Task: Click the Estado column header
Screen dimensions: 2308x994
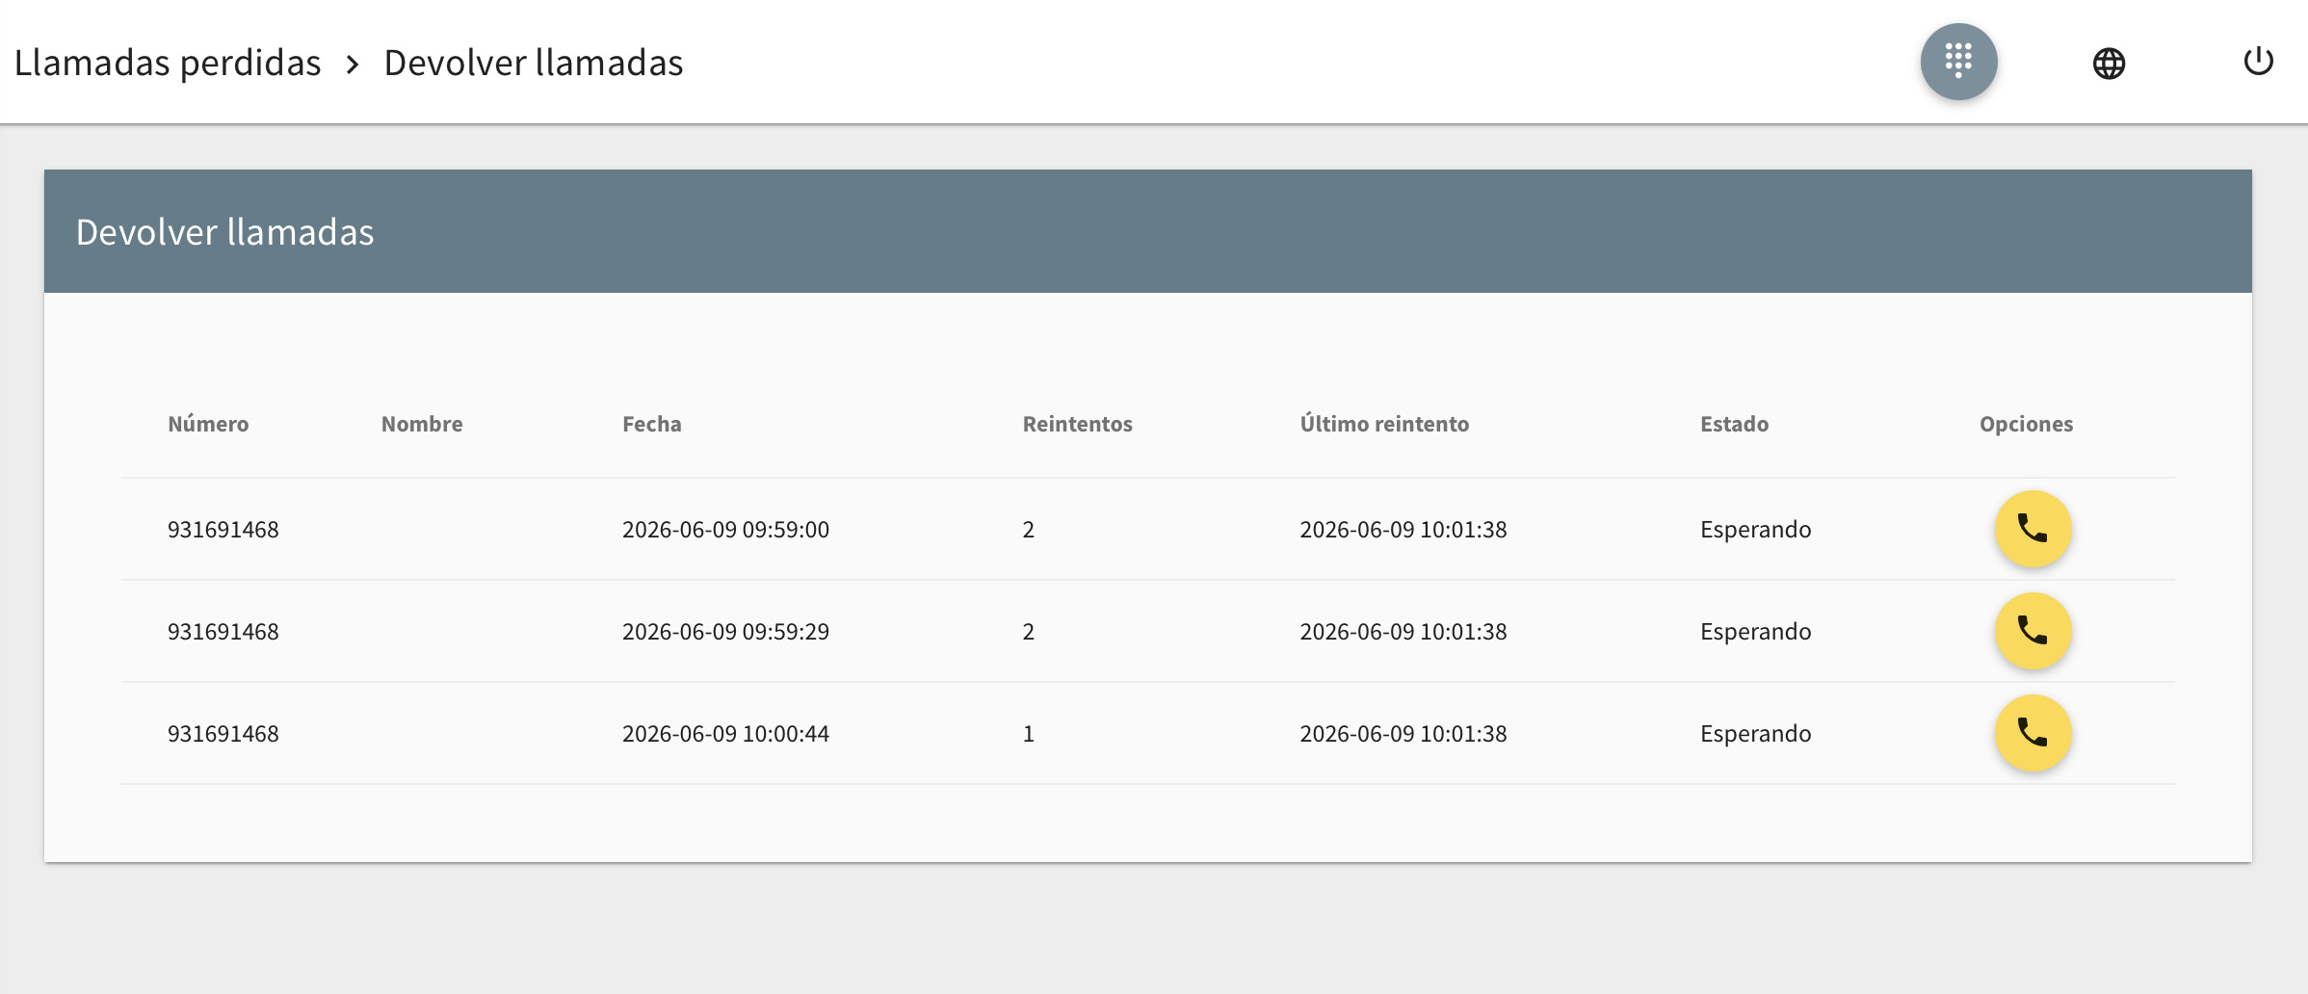Action: point(1735,424)
